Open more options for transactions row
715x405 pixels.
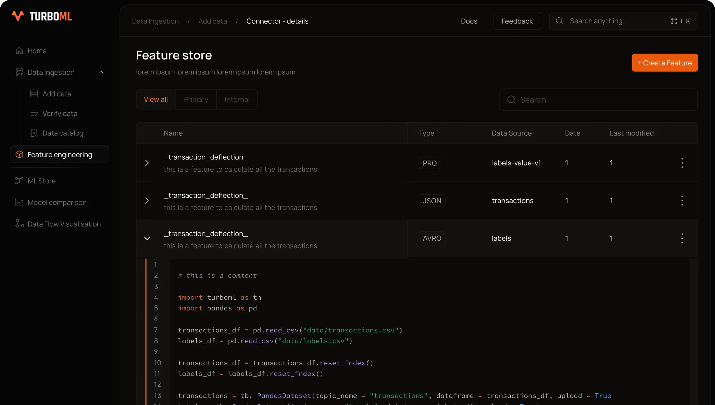tap(682, 201)
